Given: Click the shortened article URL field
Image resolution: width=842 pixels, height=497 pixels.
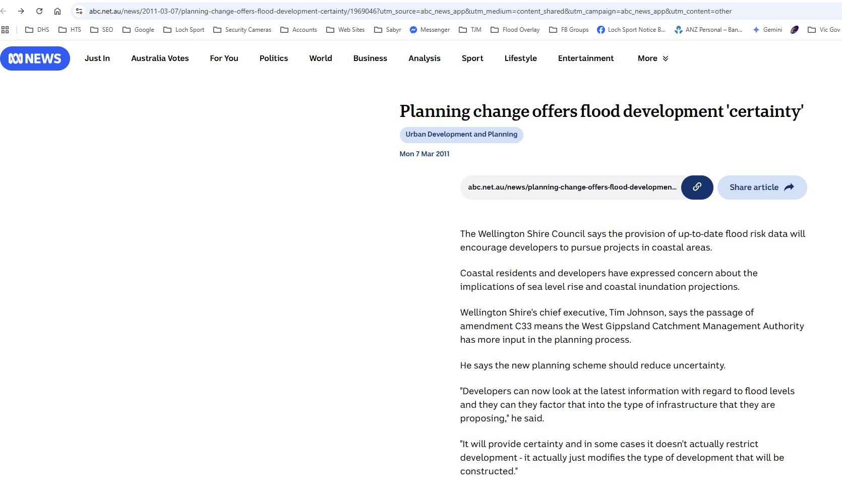Looking at the screenshot, I should coord(572,187).
